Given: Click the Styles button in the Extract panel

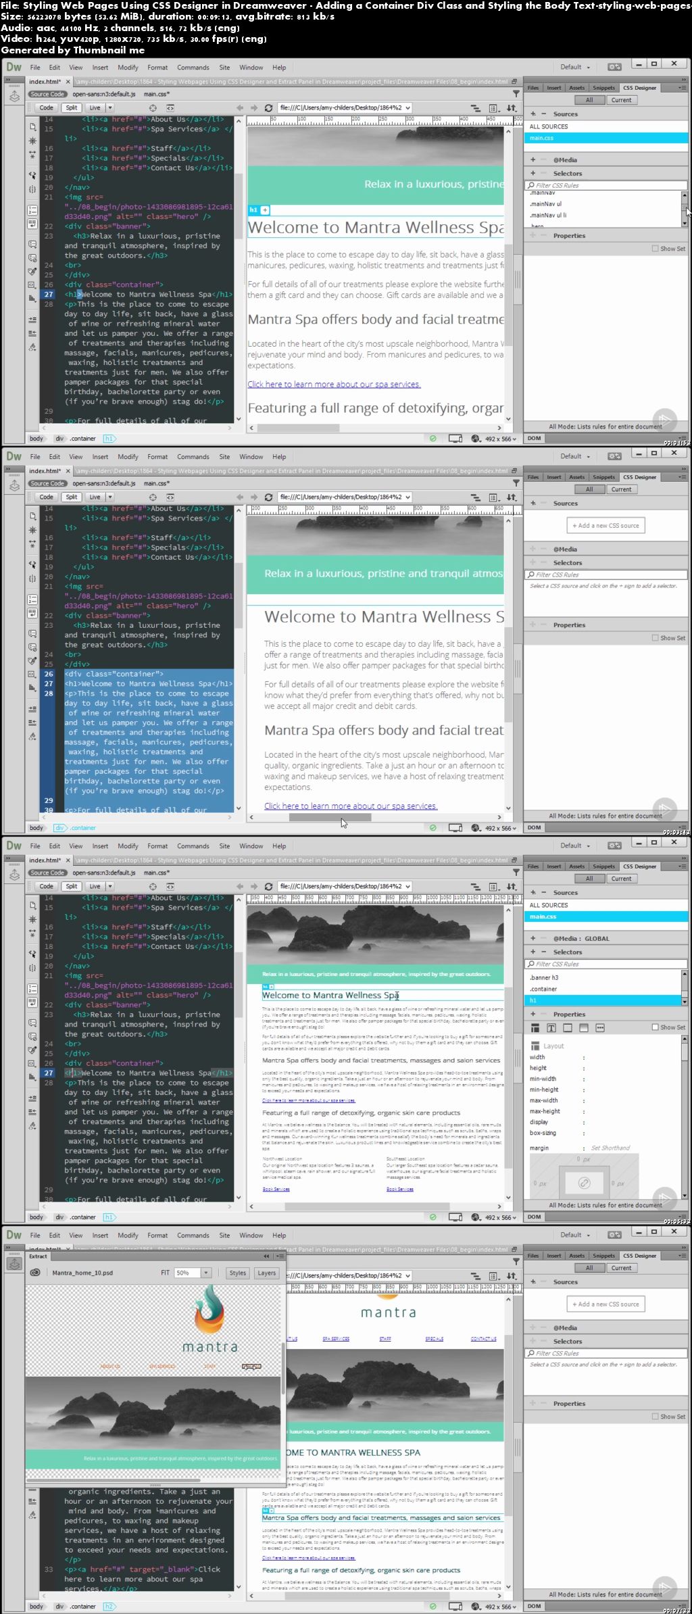Looking at the screenshot, I should [x=238, y=1273].
